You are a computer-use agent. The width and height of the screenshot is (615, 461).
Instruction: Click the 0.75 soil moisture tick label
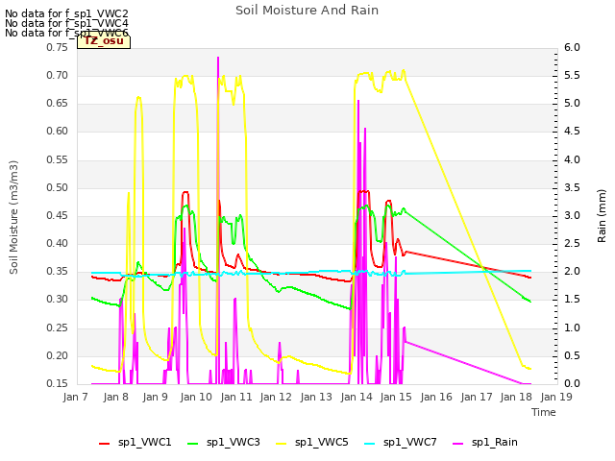coord(58,48)
